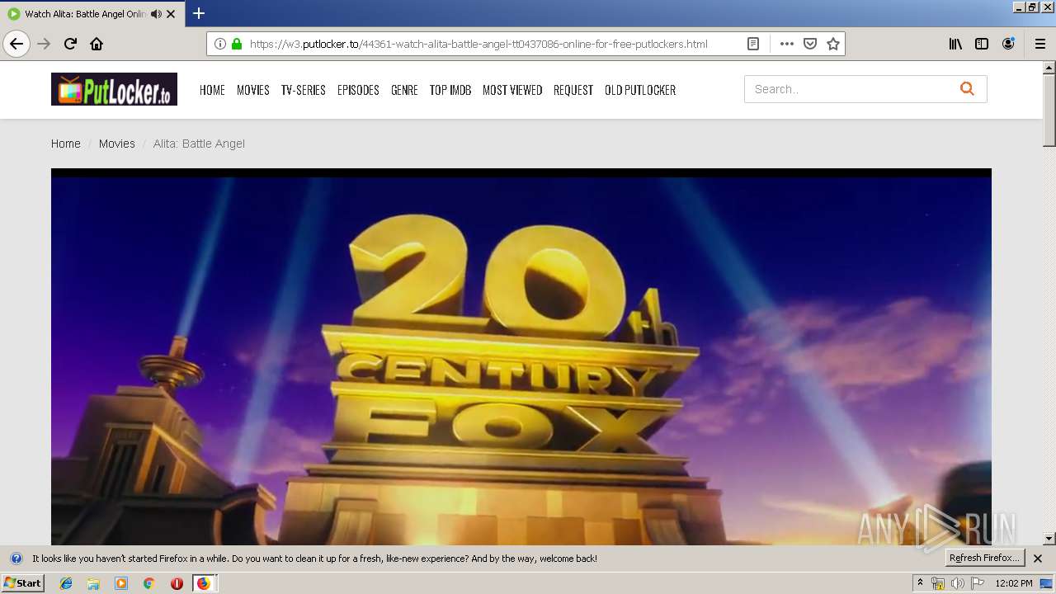Open a new tab with the plus button
This screenshot has height=594, width=1056.
199,13
